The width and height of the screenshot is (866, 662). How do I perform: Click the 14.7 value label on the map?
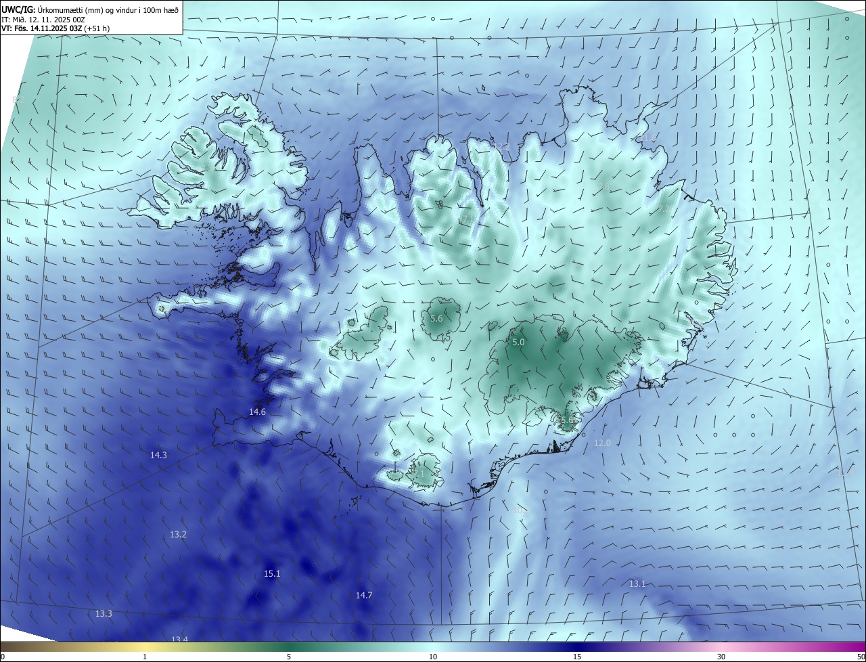pyautogui.click(x=364, y=596)
